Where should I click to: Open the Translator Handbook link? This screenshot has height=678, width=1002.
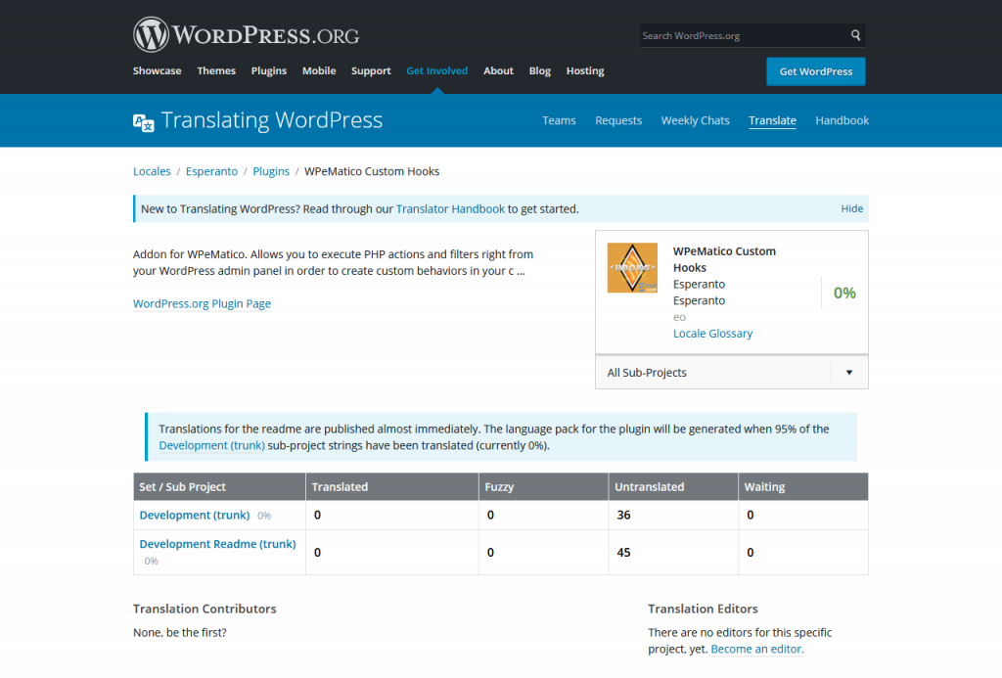(x=450, y=209)
